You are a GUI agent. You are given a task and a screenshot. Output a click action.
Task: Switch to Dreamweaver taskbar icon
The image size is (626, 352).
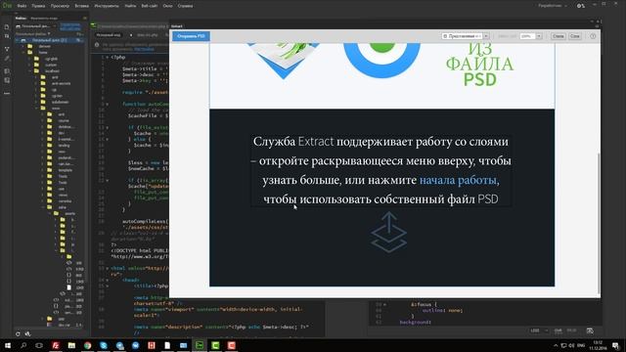coord(200,345)
